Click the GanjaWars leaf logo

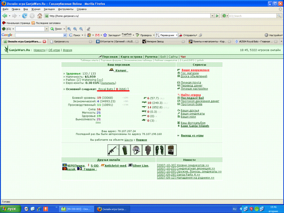click(6, 49)
